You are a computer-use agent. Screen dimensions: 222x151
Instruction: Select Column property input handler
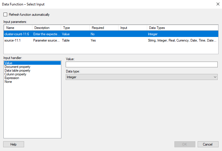pos(32,74)
